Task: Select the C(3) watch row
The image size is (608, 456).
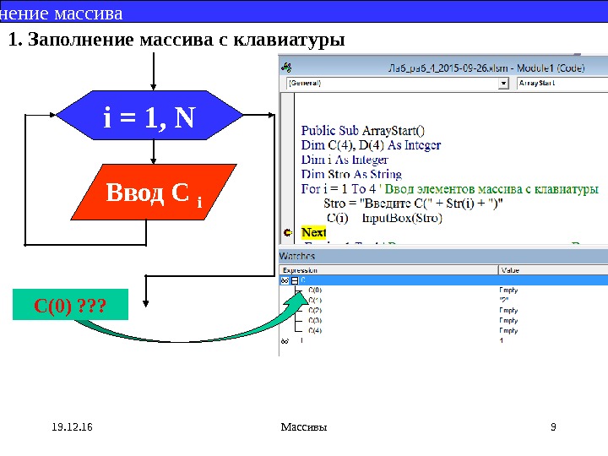Action: [443, 320]
